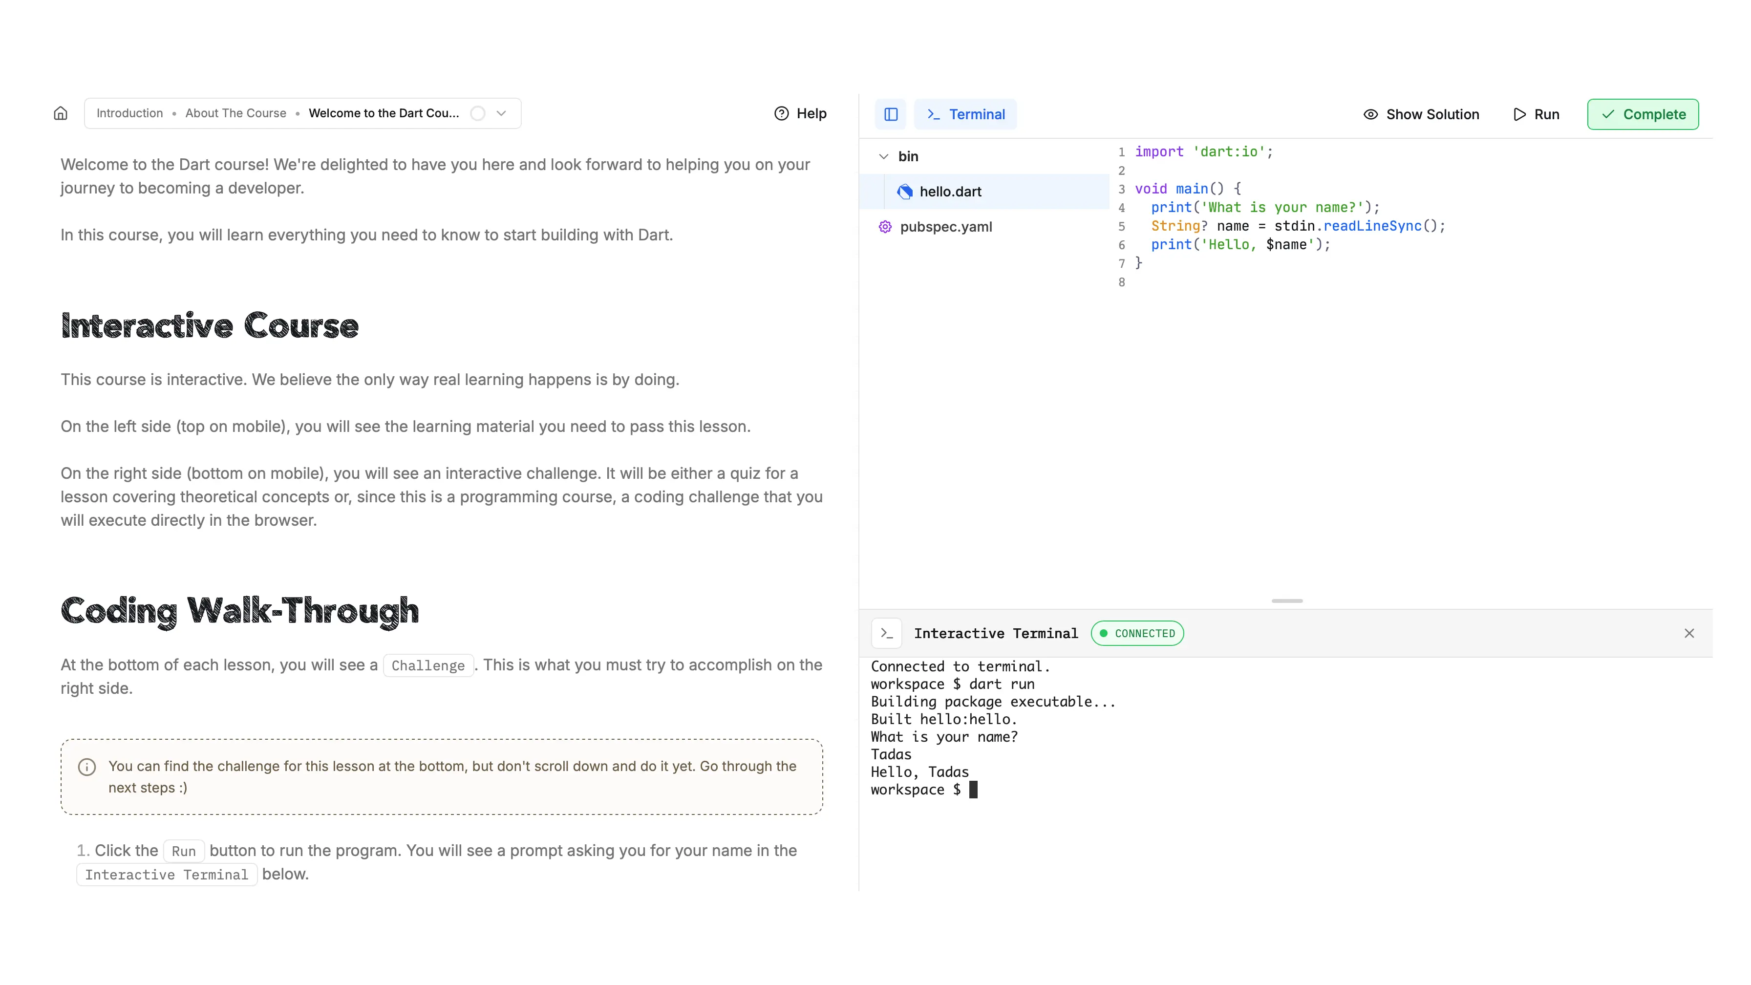The width and height of the screenshot is (1751, 985).
Task: Click the info icon in the dashed note box
Action: [x=87, y=767]
